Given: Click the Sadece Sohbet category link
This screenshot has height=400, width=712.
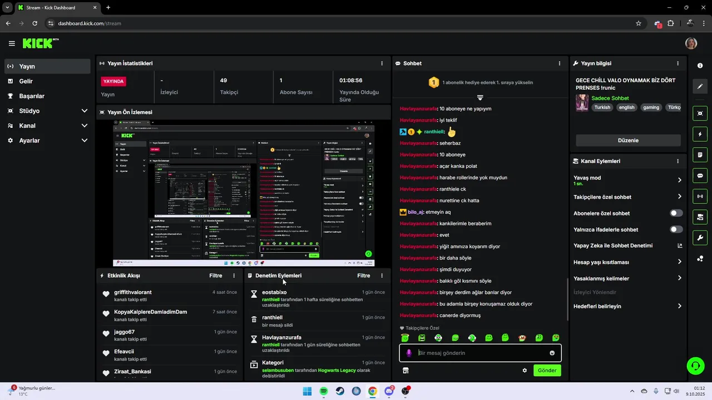Looking at the screenshot, I should (610, 98).
